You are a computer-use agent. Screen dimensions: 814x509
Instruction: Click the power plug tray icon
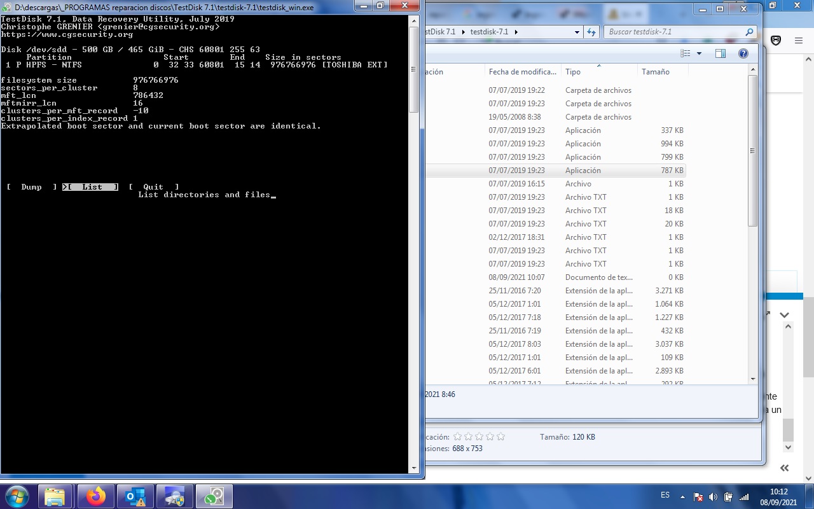(x=728, y=497)
